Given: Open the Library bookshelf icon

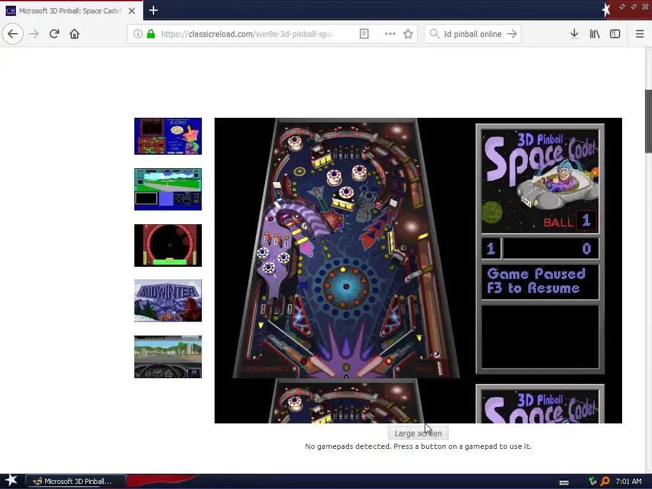Looking at the screenshot, I should pos(595,34).
